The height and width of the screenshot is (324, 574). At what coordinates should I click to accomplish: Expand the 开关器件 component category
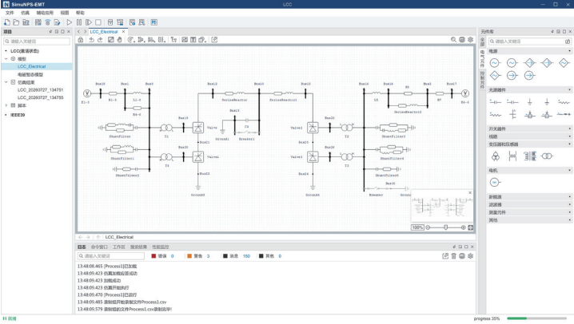(529, 128)
